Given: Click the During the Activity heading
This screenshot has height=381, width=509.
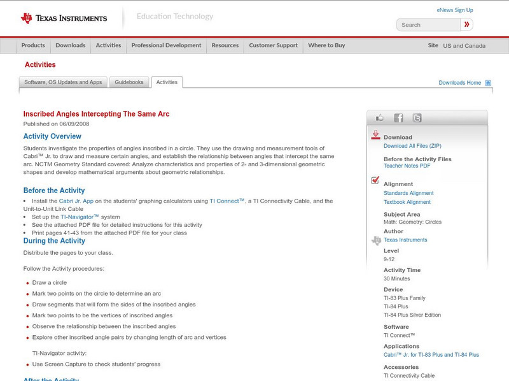Looking at the screenshot, I should (54, 241).
